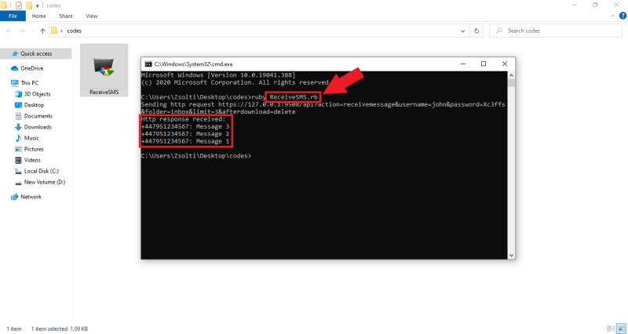This screenshot has width=628, height=334.
Task: Open the Share ribbon tab
Action: (x=66, y=16)
